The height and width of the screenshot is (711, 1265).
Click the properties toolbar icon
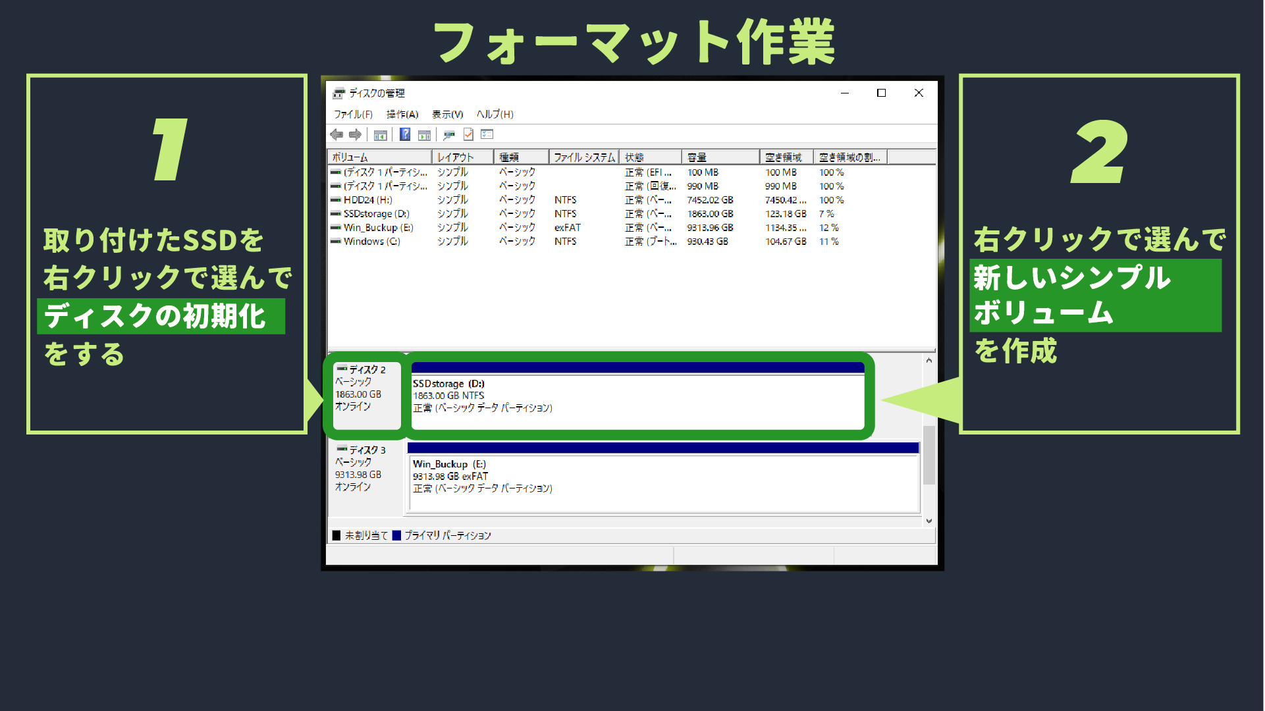450,134
